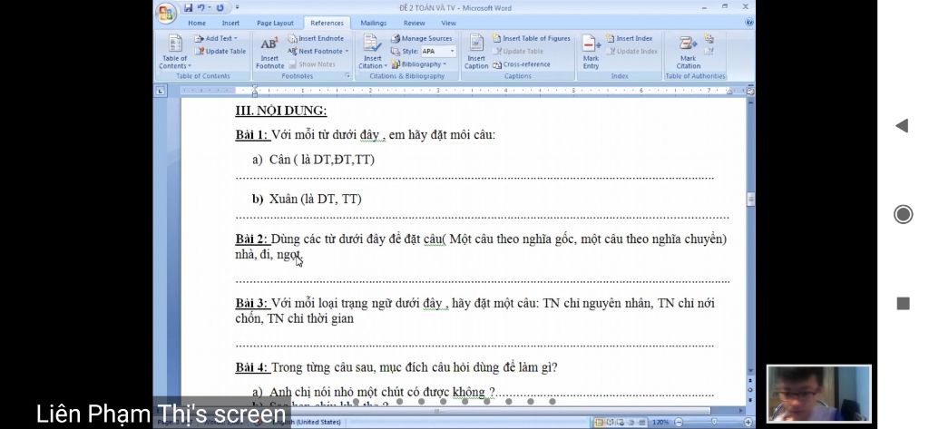The image size is (929, 429).
Task: Click the horizontal scrollbar right arrow
Action: (740, 411)
